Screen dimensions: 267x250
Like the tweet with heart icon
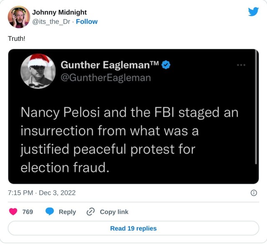click(13, 212)
